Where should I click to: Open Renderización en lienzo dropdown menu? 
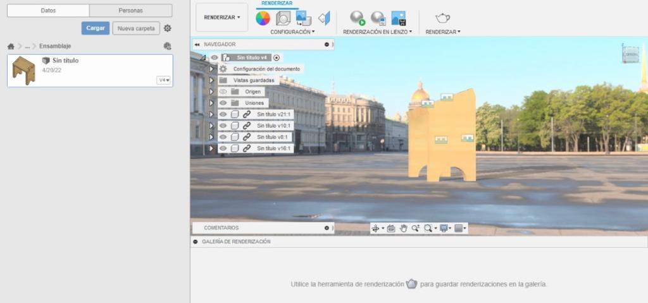pos(377,32)
